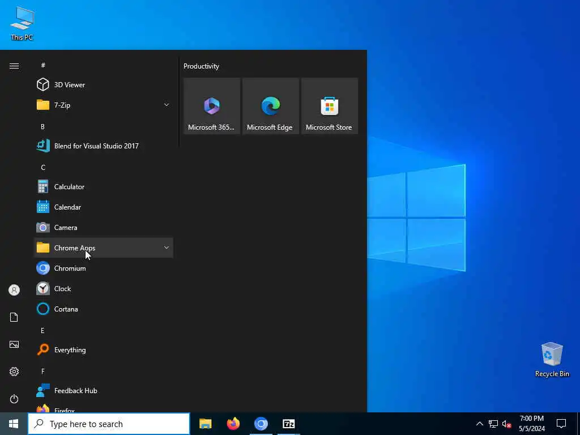Open the Action Center notifications icon

[561, 424]
